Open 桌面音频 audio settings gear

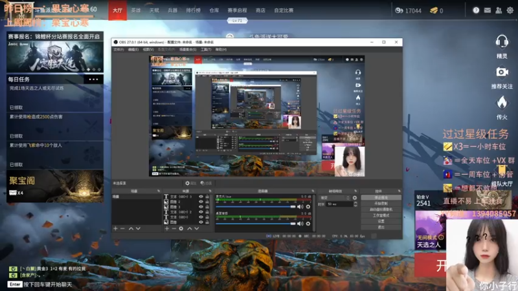pyautogui.click(x=308, y=223)
